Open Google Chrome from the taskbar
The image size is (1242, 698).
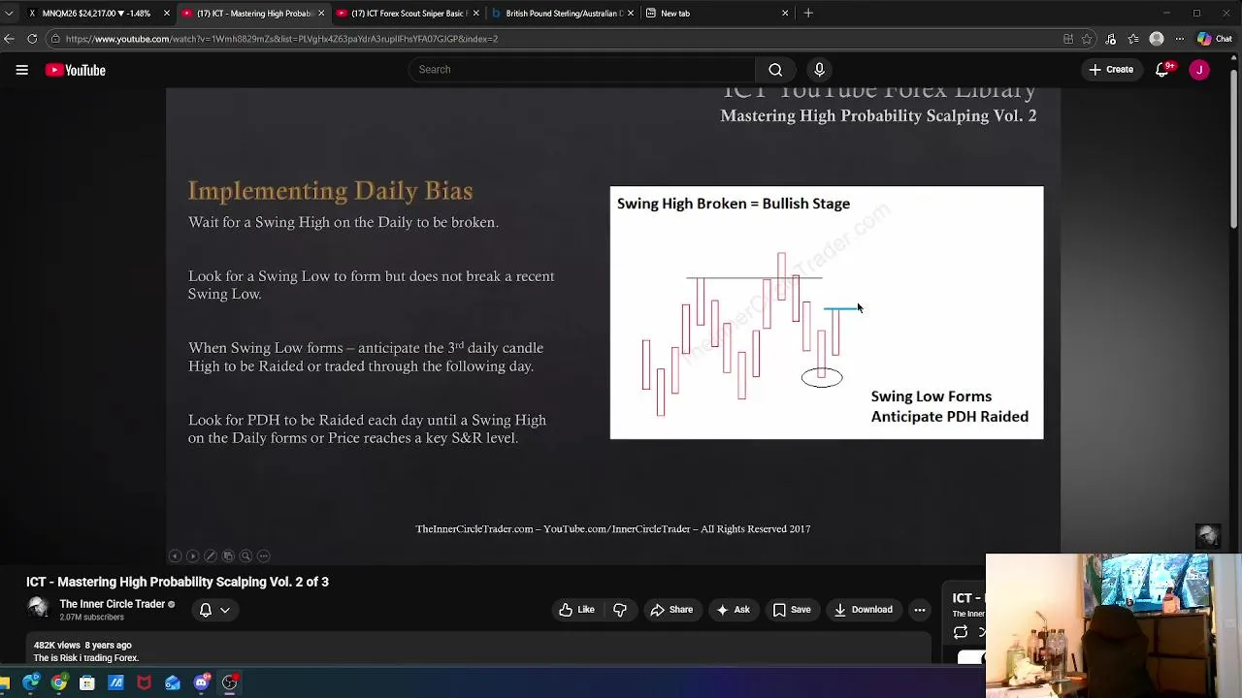[59, 683]
